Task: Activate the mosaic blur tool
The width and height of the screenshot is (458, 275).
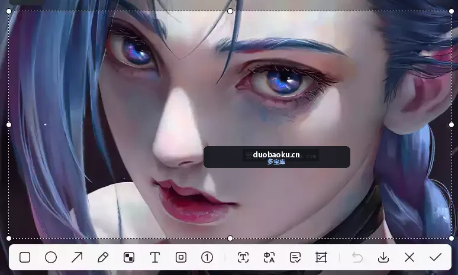Action: [x=129, y=257]
